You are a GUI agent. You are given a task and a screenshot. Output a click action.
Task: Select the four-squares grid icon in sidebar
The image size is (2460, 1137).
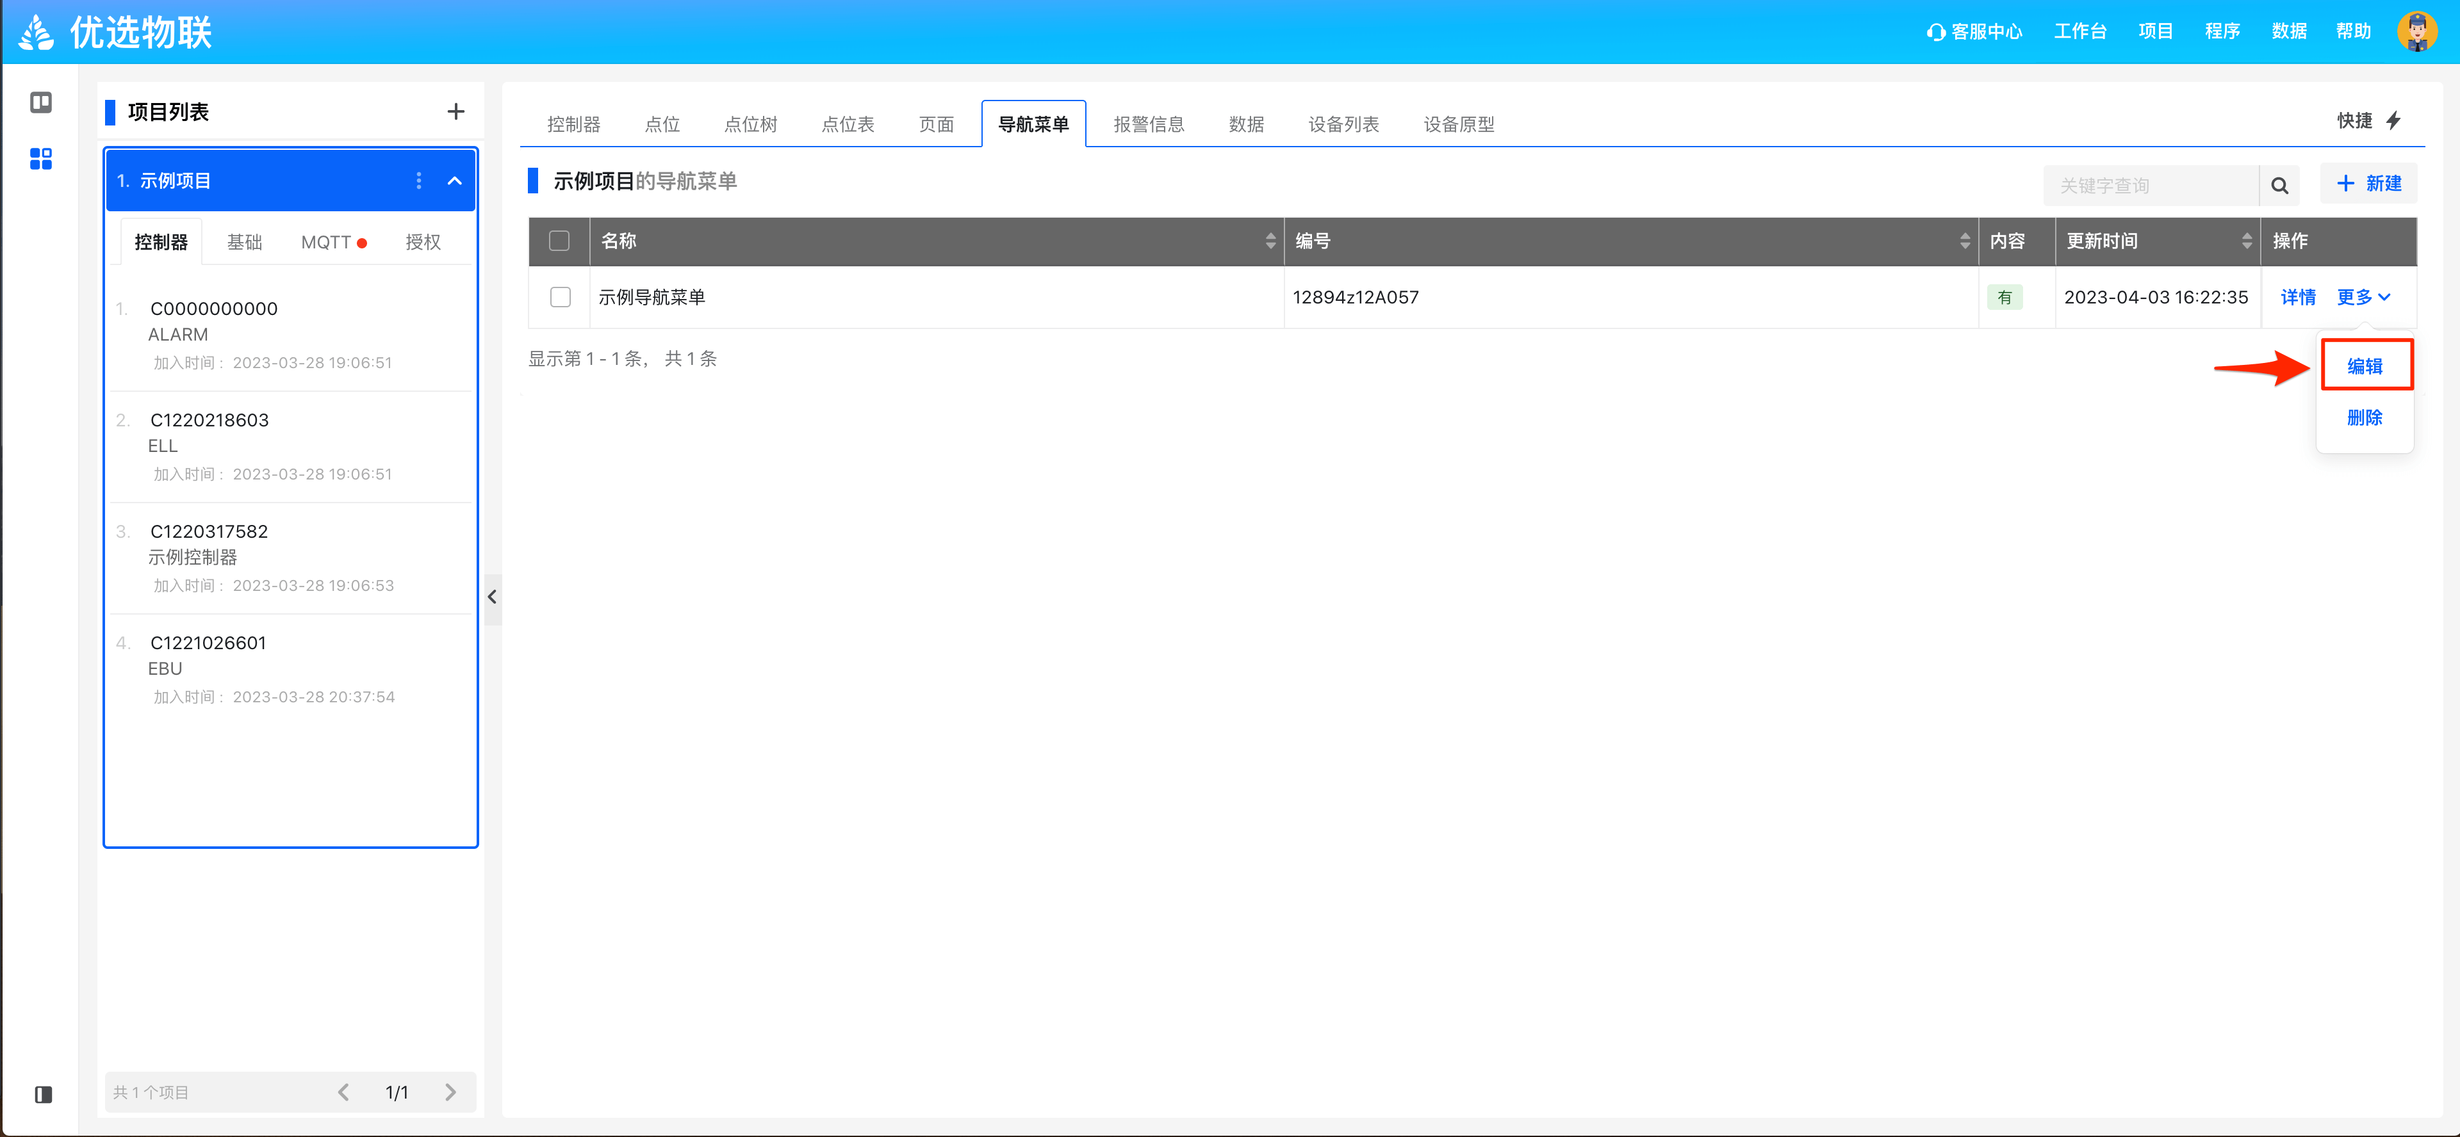[41, 159]
